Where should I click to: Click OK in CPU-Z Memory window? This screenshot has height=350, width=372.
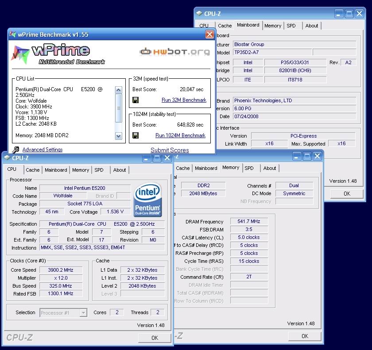click(x=305, y=336)
